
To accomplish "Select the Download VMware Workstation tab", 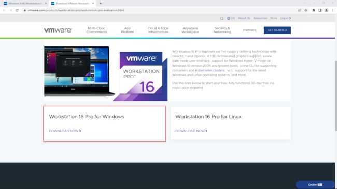I will pos(73,4).
